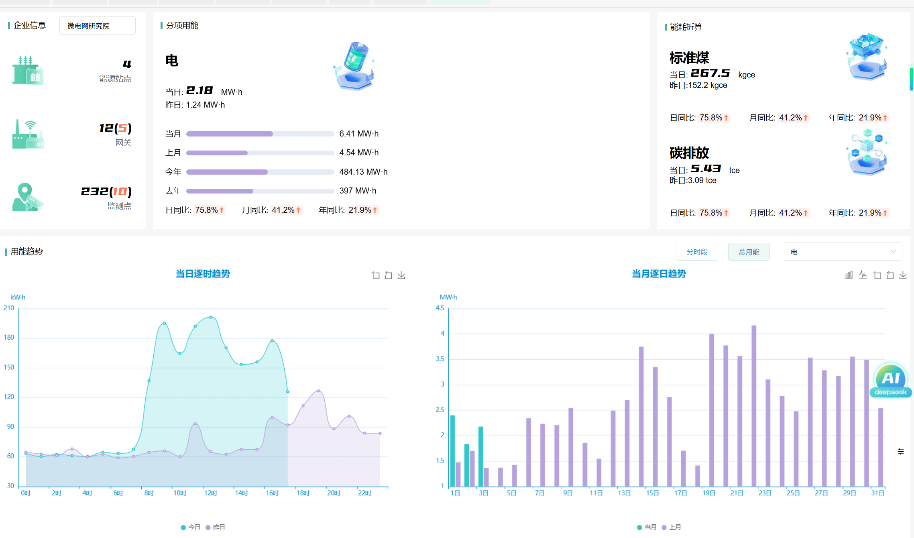Open the 电 energy type dropdown
914x538 pixels.
(842, 252)
